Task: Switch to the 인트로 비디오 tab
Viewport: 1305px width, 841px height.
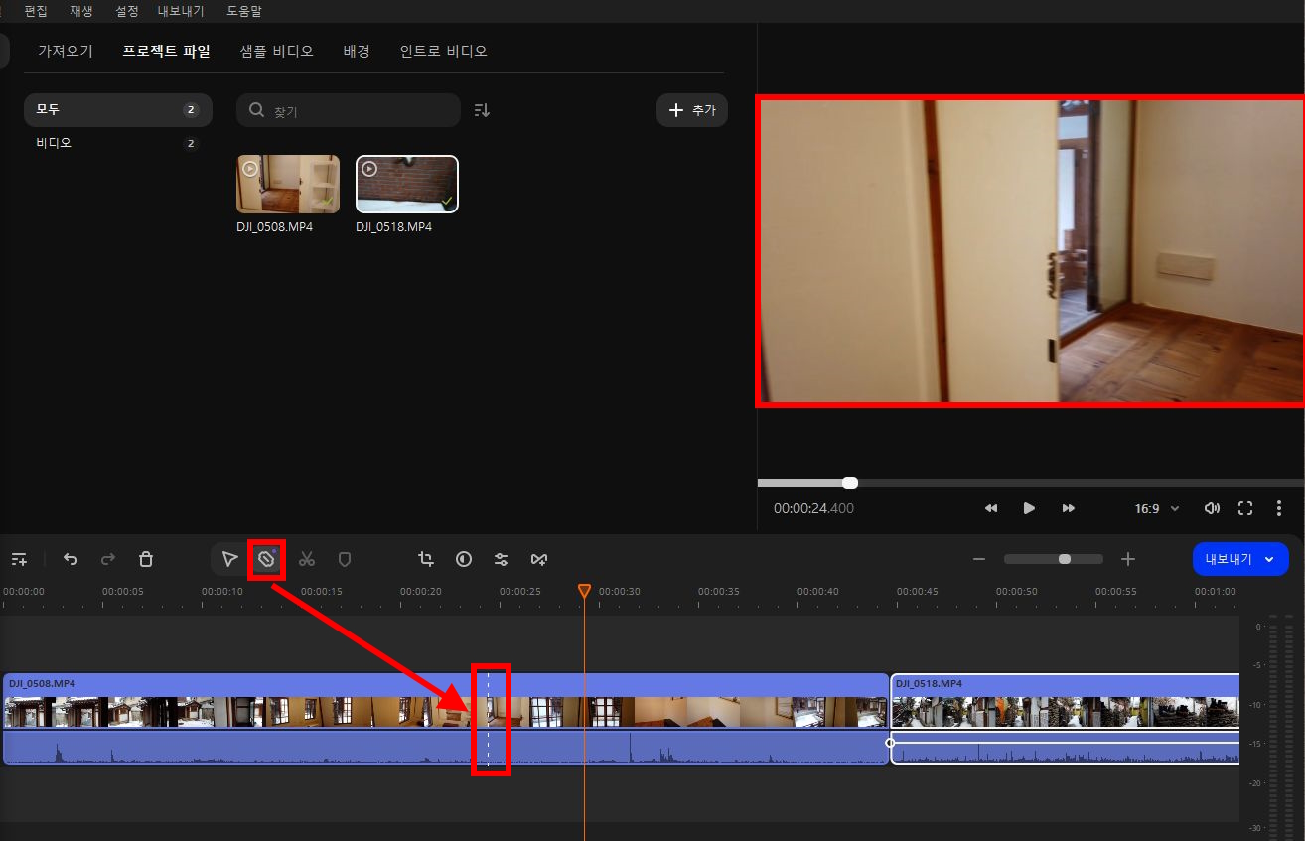Action: (x=444, y=51)
